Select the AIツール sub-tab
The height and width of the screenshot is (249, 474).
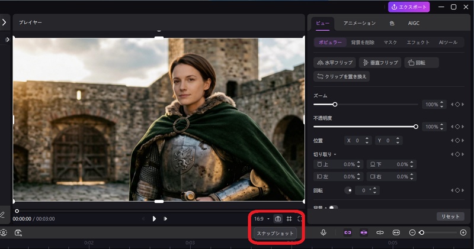(448, 43)
